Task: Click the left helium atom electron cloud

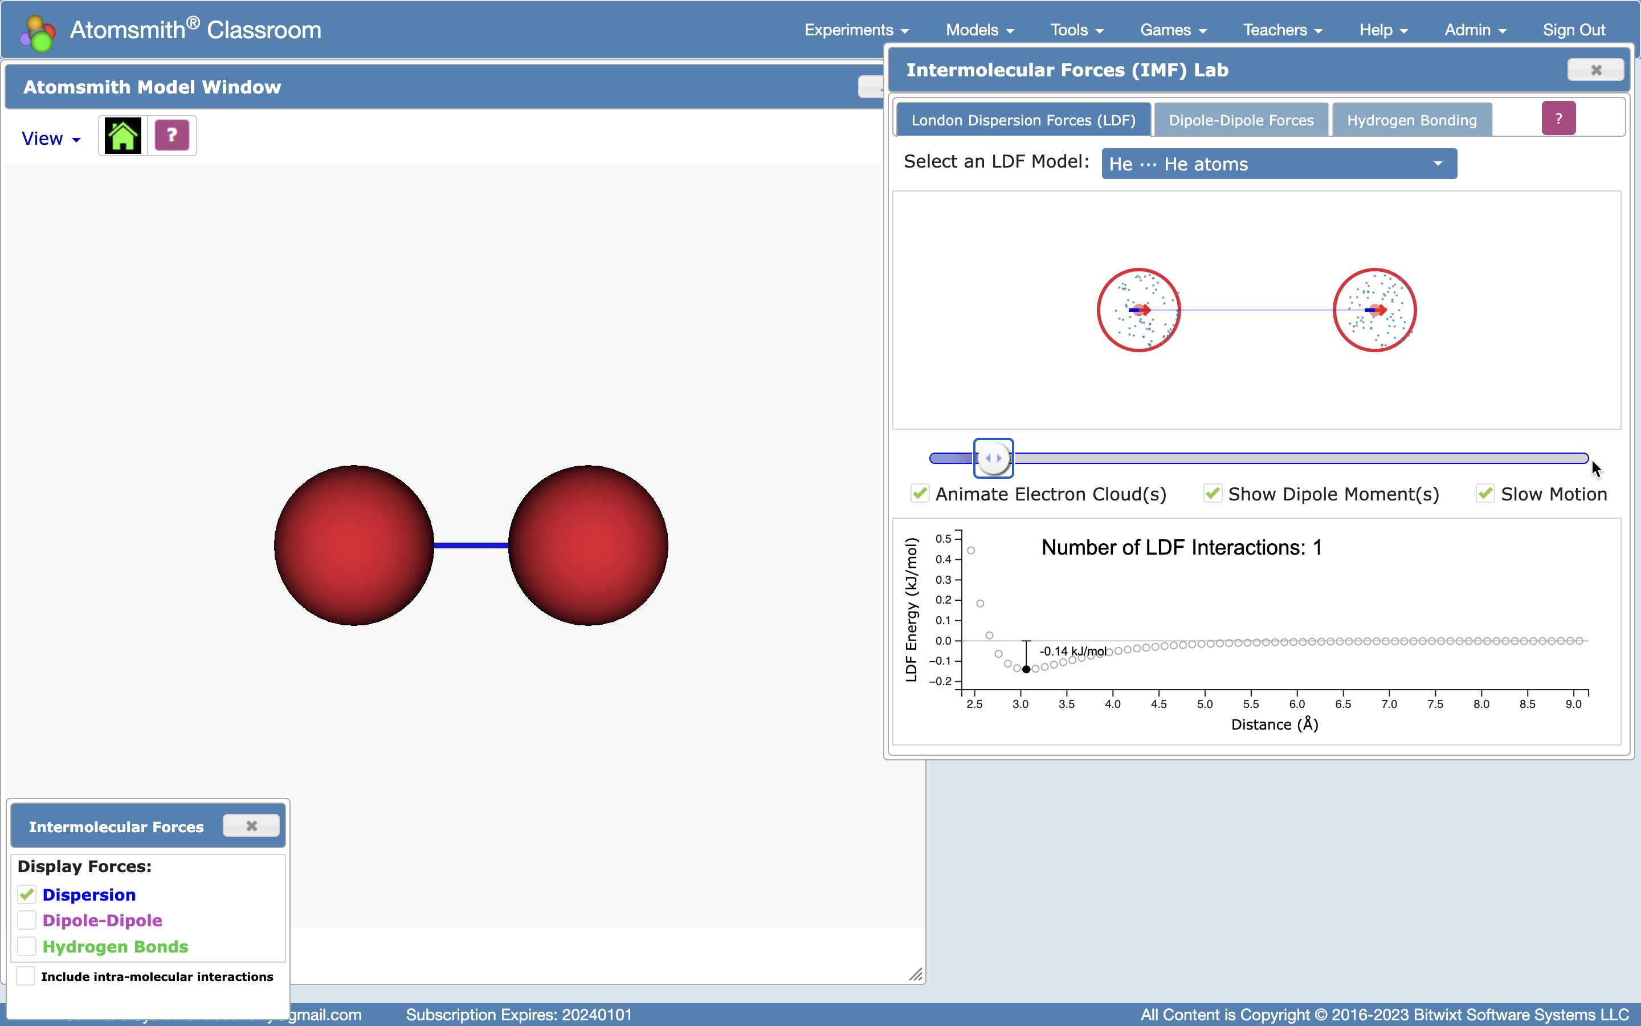Action: tap(1138, 310)
